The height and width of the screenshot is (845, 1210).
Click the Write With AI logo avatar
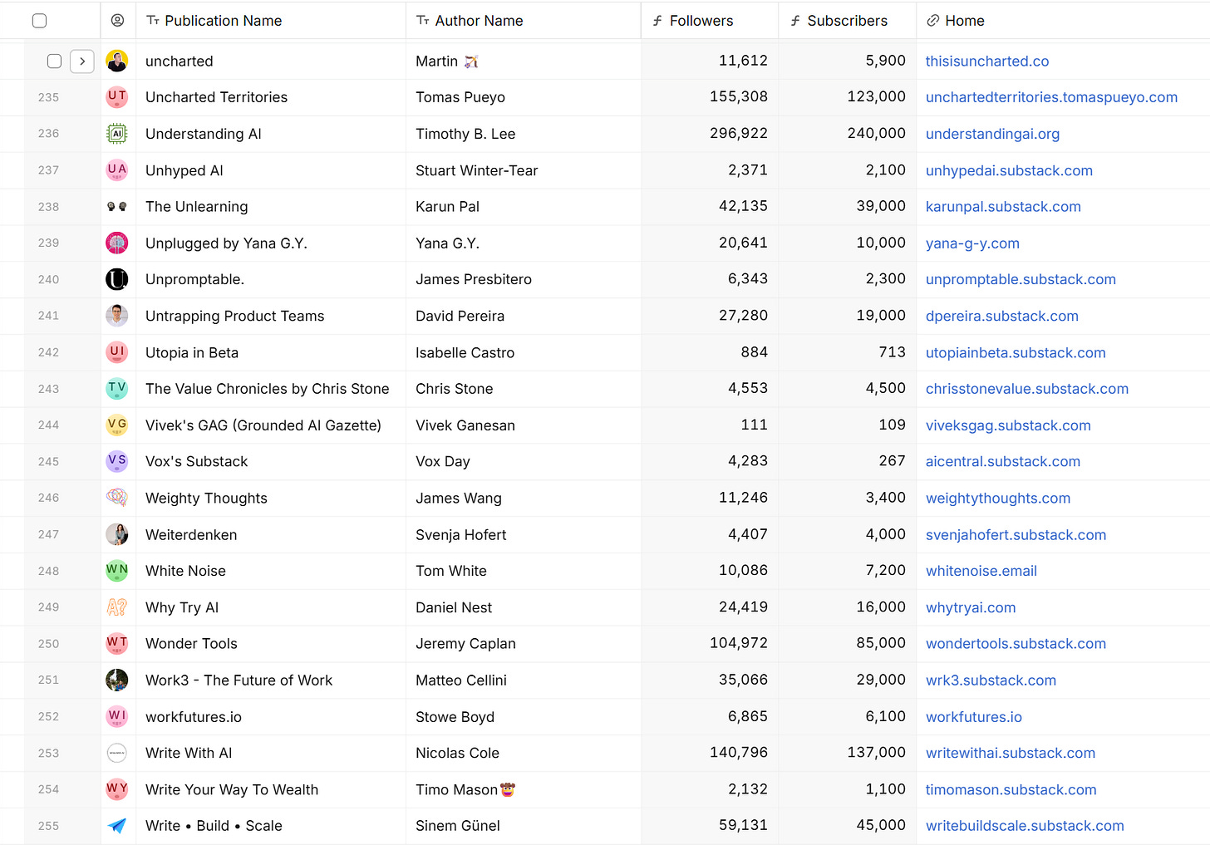coord(117,753)
